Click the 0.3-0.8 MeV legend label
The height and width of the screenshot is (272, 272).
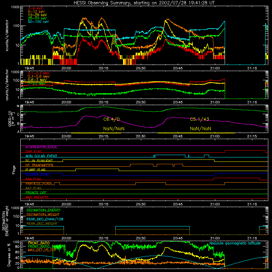[39, 76]
